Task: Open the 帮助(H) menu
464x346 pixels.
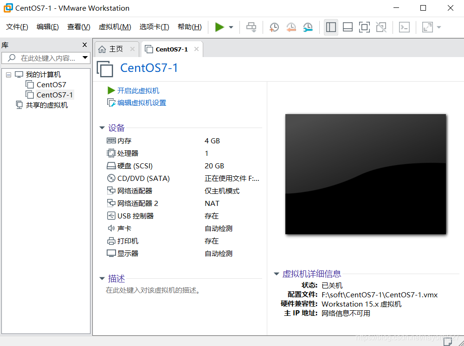Action: 190,27
